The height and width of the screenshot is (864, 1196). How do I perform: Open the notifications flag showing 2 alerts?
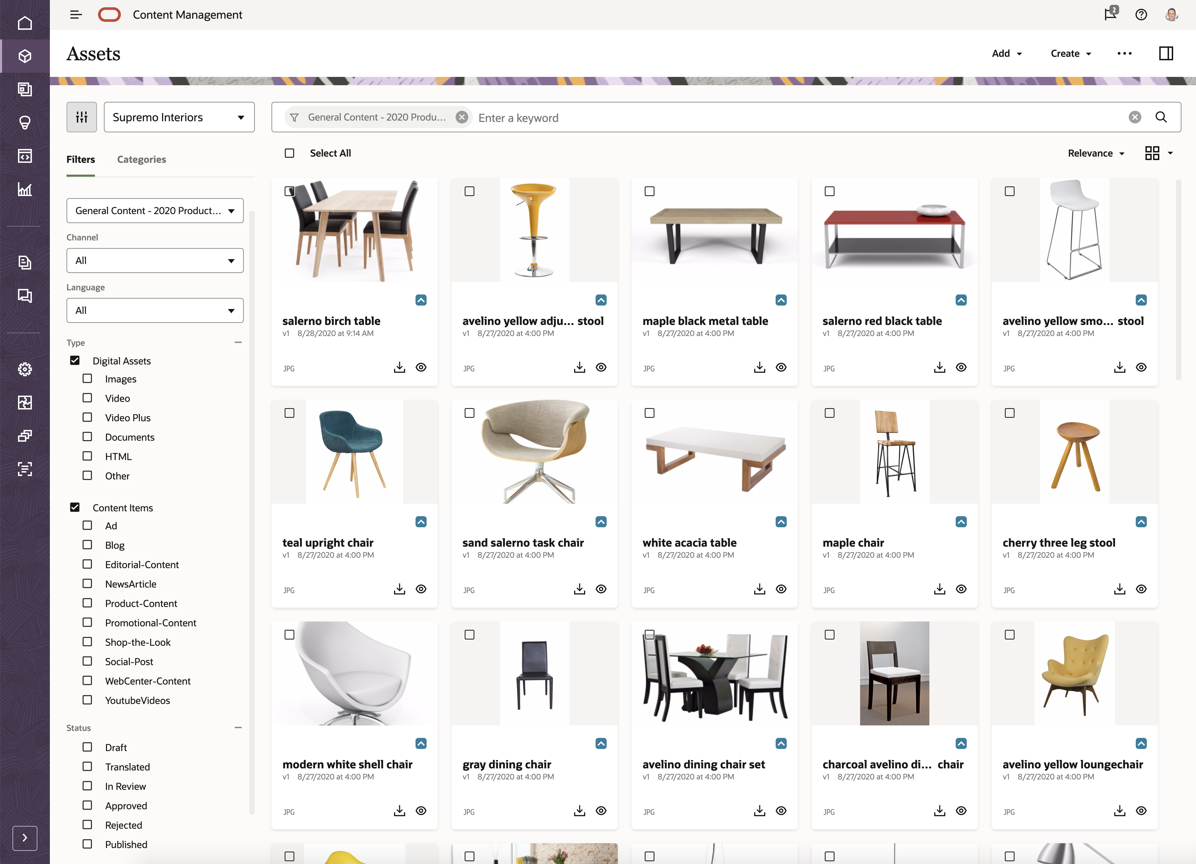[x=1109, y=14]
